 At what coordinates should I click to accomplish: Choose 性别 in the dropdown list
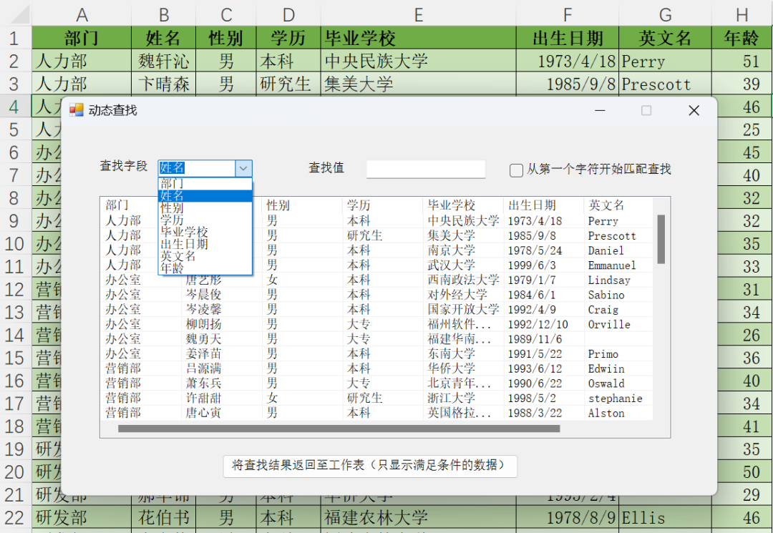(x=205, y=208)
